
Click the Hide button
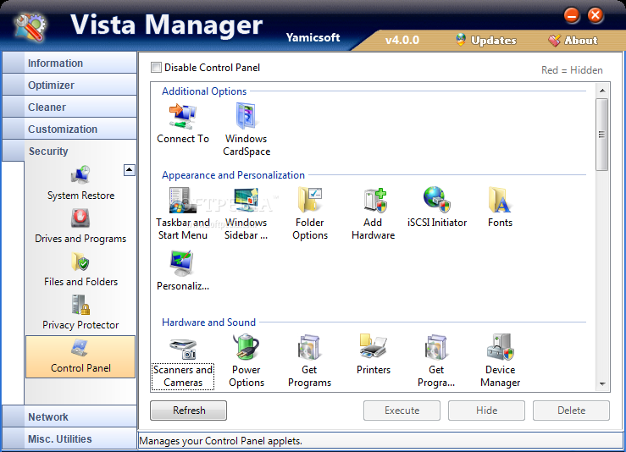point(486,411)
